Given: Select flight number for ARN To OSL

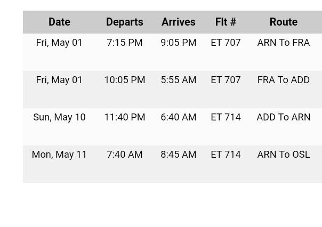Looking at the screenshot, I should pyautogui.click(x=226, y=155).
